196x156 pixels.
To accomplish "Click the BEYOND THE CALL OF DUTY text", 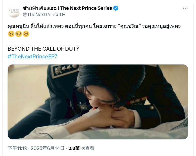I will 44,49.
